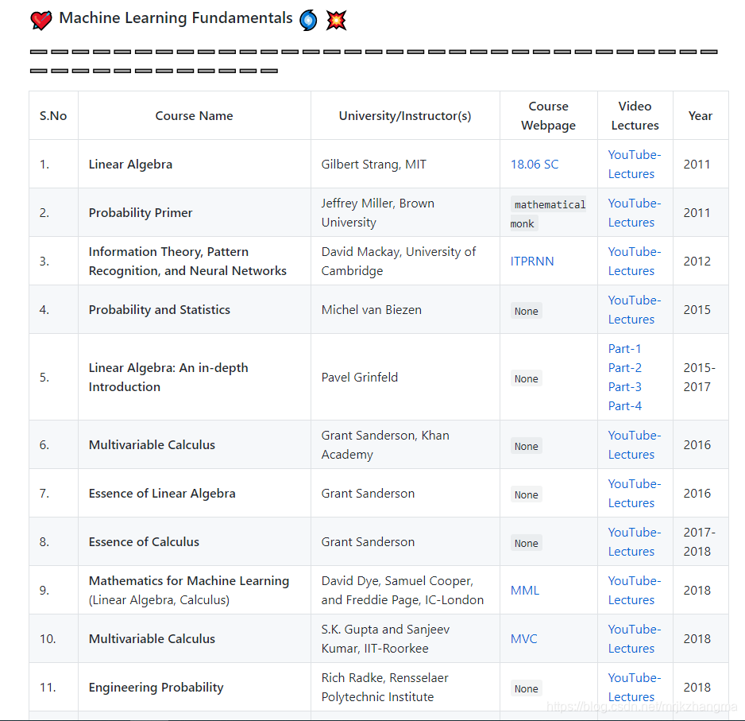Viewport: 745px width, 721px height.
Task: Click the 'Course Name' column header
Action: point(195,115)
